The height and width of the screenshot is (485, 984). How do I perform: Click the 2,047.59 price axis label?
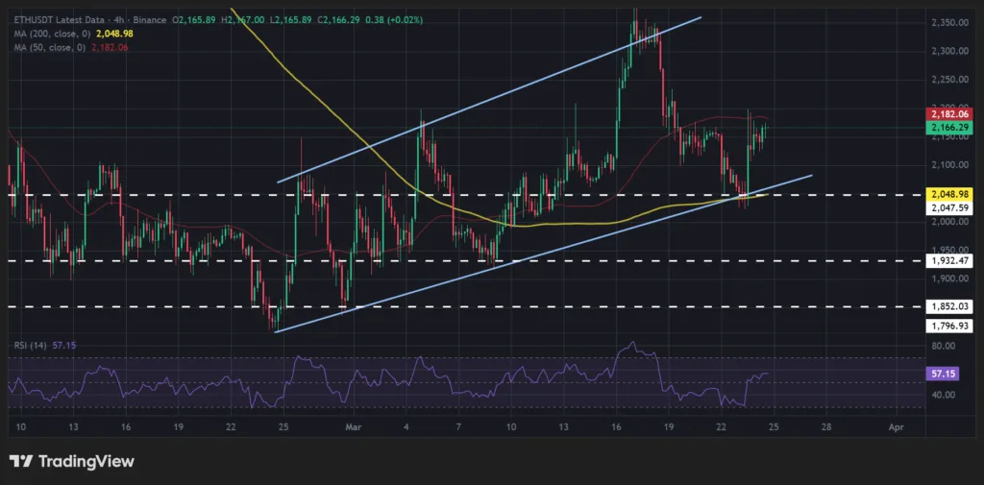point(950,207)
